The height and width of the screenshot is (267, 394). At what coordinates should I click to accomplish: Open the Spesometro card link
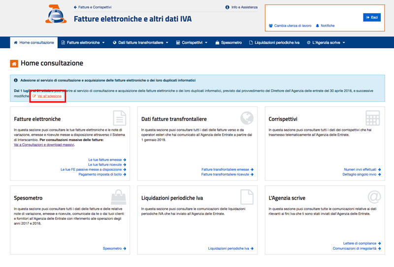(114, 248)
